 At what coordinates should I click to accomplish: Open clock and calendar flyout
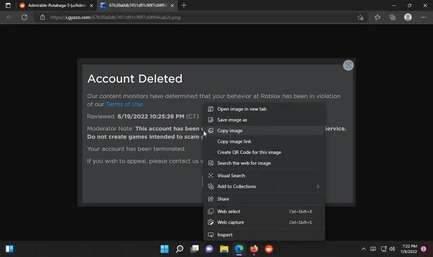409,249
